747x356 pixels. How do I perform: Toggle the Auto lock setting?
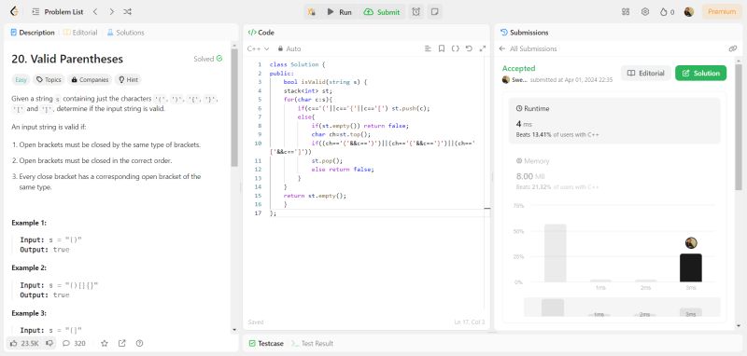289,48
